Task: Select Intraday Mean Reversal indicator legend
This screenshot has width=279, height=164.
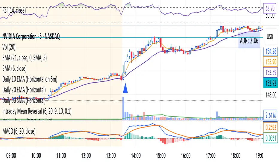Action: click(x=37, y=111)
